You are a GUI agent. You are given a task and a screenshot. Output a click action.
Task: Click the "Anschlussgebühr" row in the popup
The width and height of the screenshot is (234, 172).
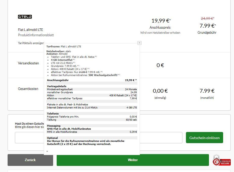point(92,80)
